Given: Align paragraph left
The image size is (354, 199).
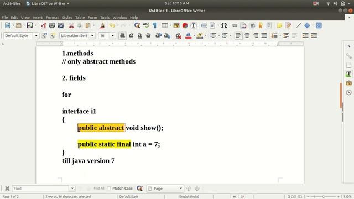Looking at the screenshot, I should click(238, 35).
